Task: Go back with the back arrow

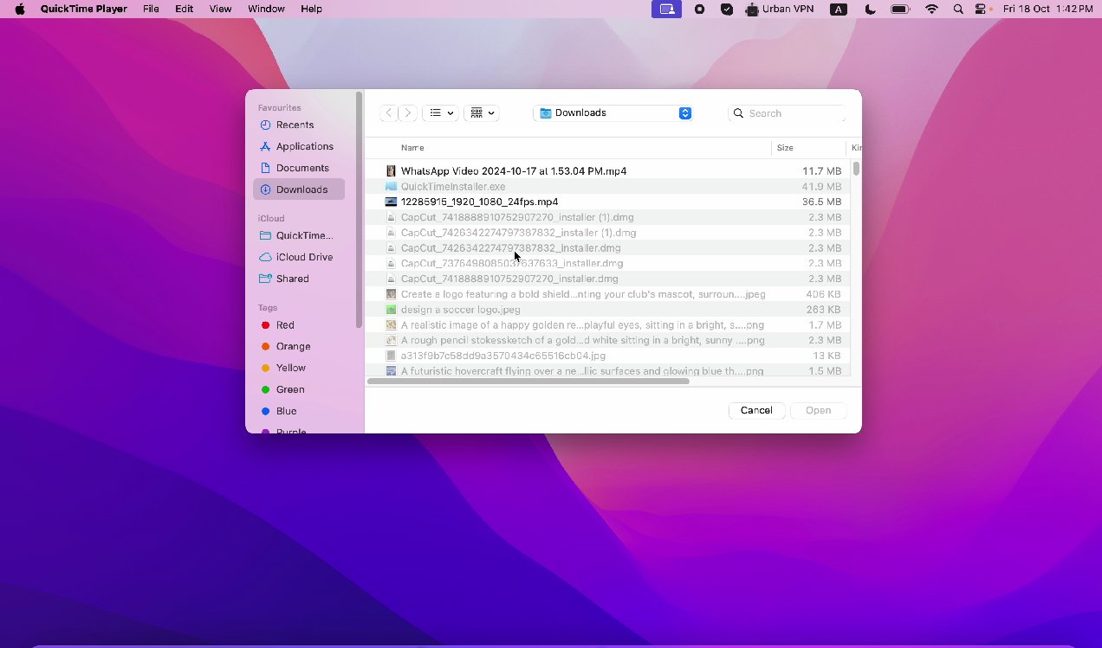Action: (x=389, y=113)
